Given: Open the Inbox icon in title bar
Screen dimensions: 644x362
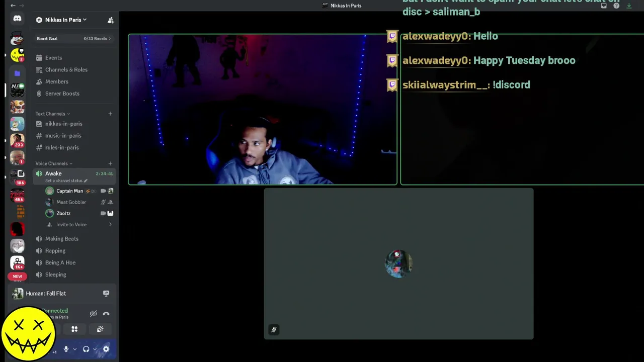Looking at the screenshot, I should 604,6.
